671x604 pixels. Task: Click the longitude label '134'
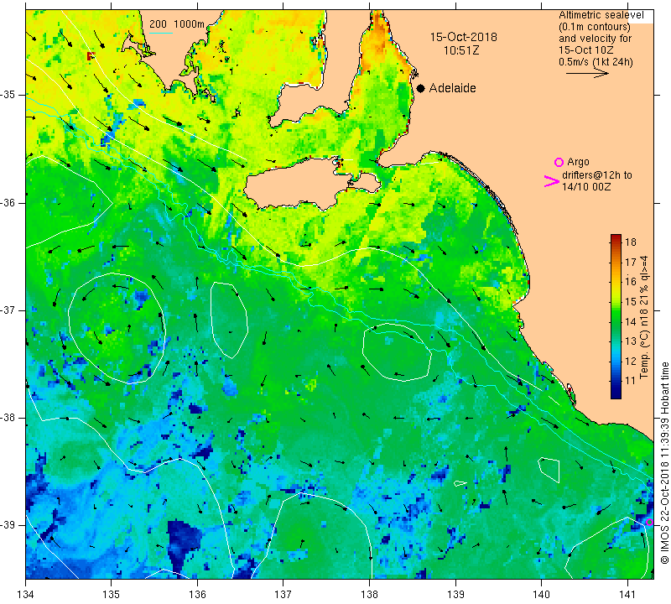(26, 594)
